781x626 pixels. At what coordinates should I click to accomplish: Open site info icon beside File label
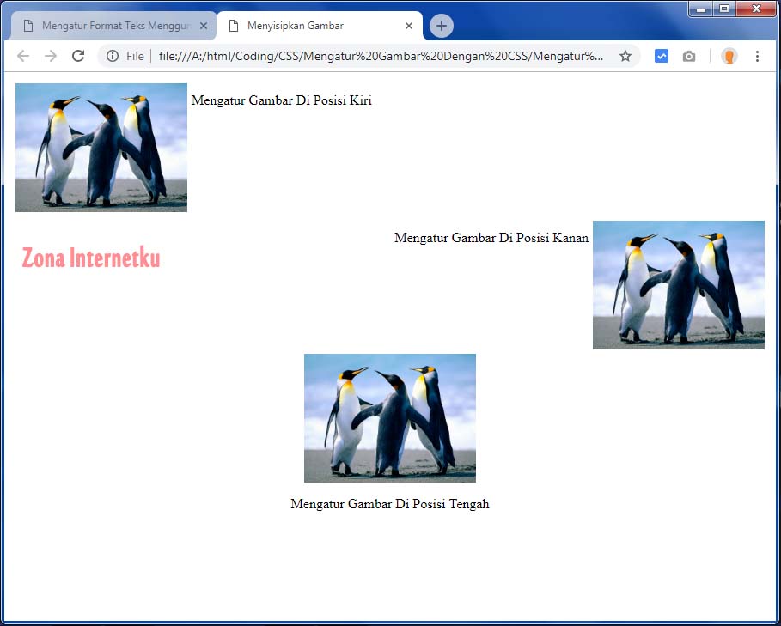pyautogui.click(x=113, y=56)
